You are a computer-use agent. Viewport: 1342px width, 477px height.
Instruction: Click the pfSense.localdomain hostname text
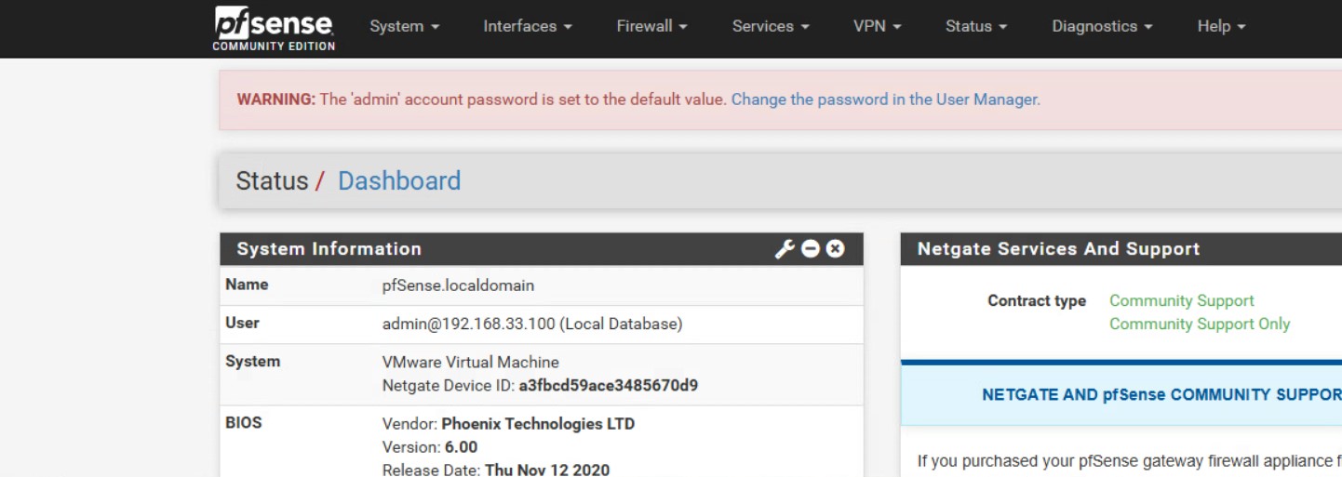[x=458, y=285]
